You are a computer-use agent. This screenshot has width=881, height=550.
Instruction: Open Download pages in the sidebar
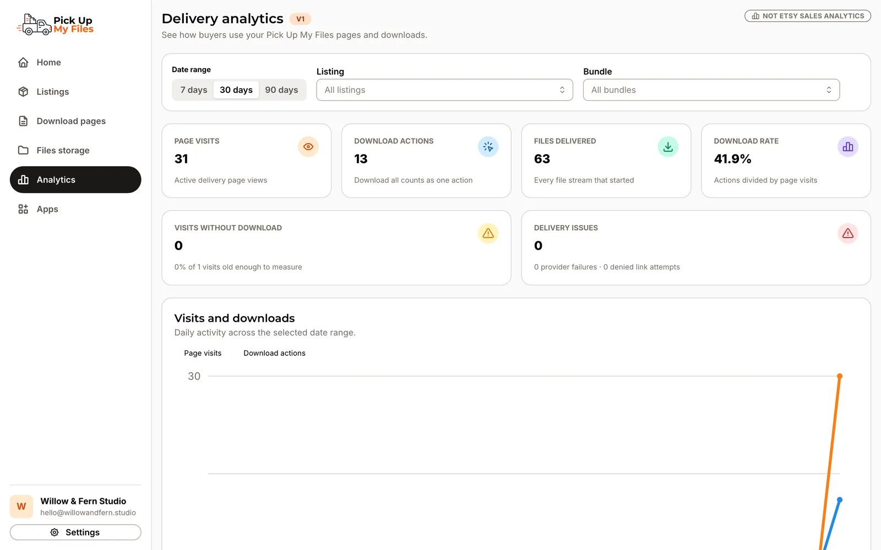(x=75, y=121)
